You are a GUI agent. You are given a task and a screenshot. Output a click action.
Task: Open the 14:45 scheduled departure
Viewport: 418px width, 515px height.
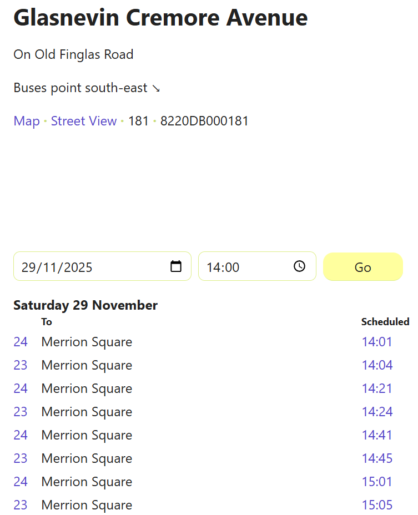point(377,458)
